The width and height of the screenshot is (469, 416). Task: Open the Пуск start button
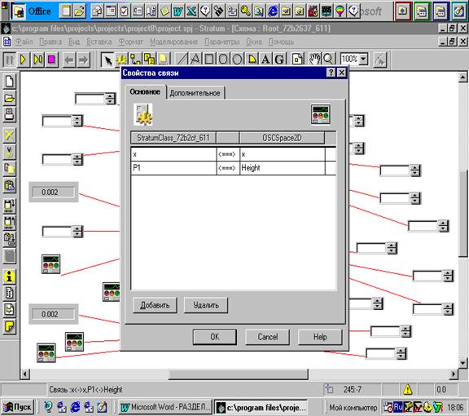point(18,407)
